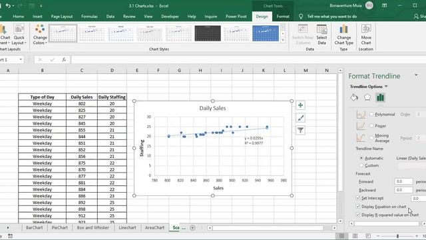Open Format Trendline pane options arrow

click(416, 75)
